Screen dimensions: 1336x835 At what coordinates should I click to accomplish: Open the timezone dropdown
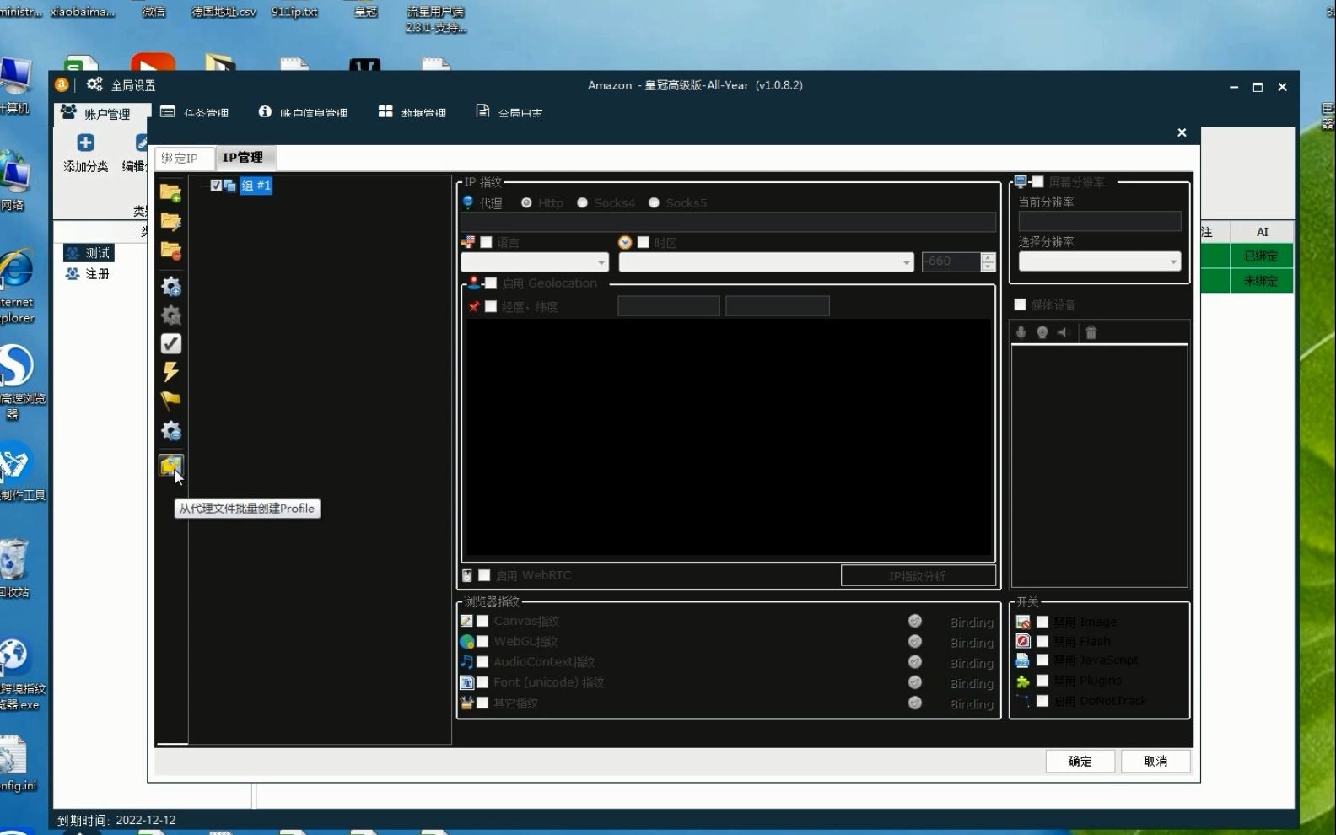coord(767,262)
